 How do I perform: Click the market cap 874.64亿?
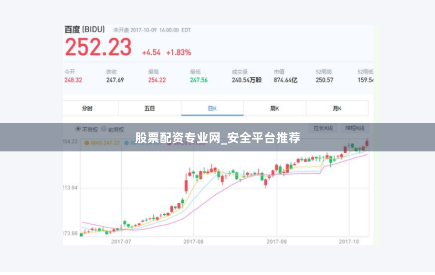[285, 80]
